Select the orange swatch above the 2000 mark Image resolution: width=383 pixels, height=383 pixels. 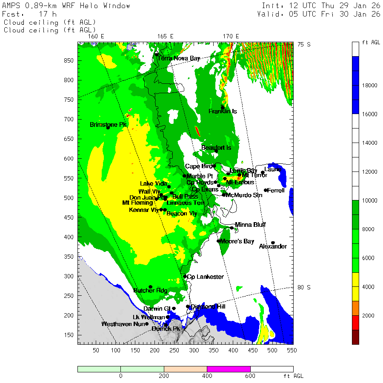tap(355, 308)
